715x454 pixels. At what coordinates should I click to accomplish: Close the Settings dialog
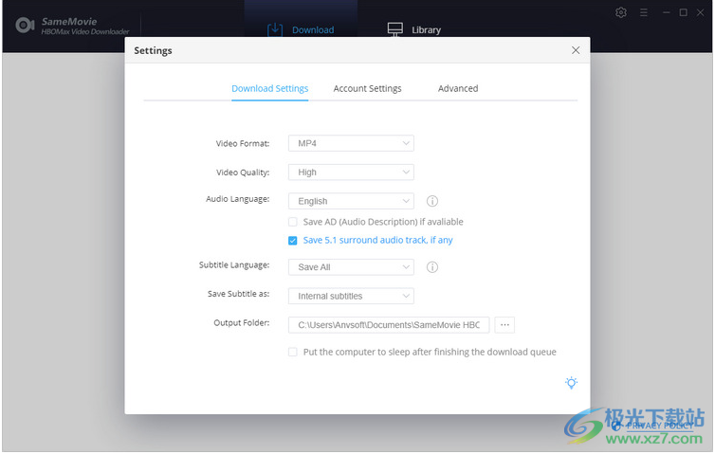pyautogui.click(x=576, y=50)
